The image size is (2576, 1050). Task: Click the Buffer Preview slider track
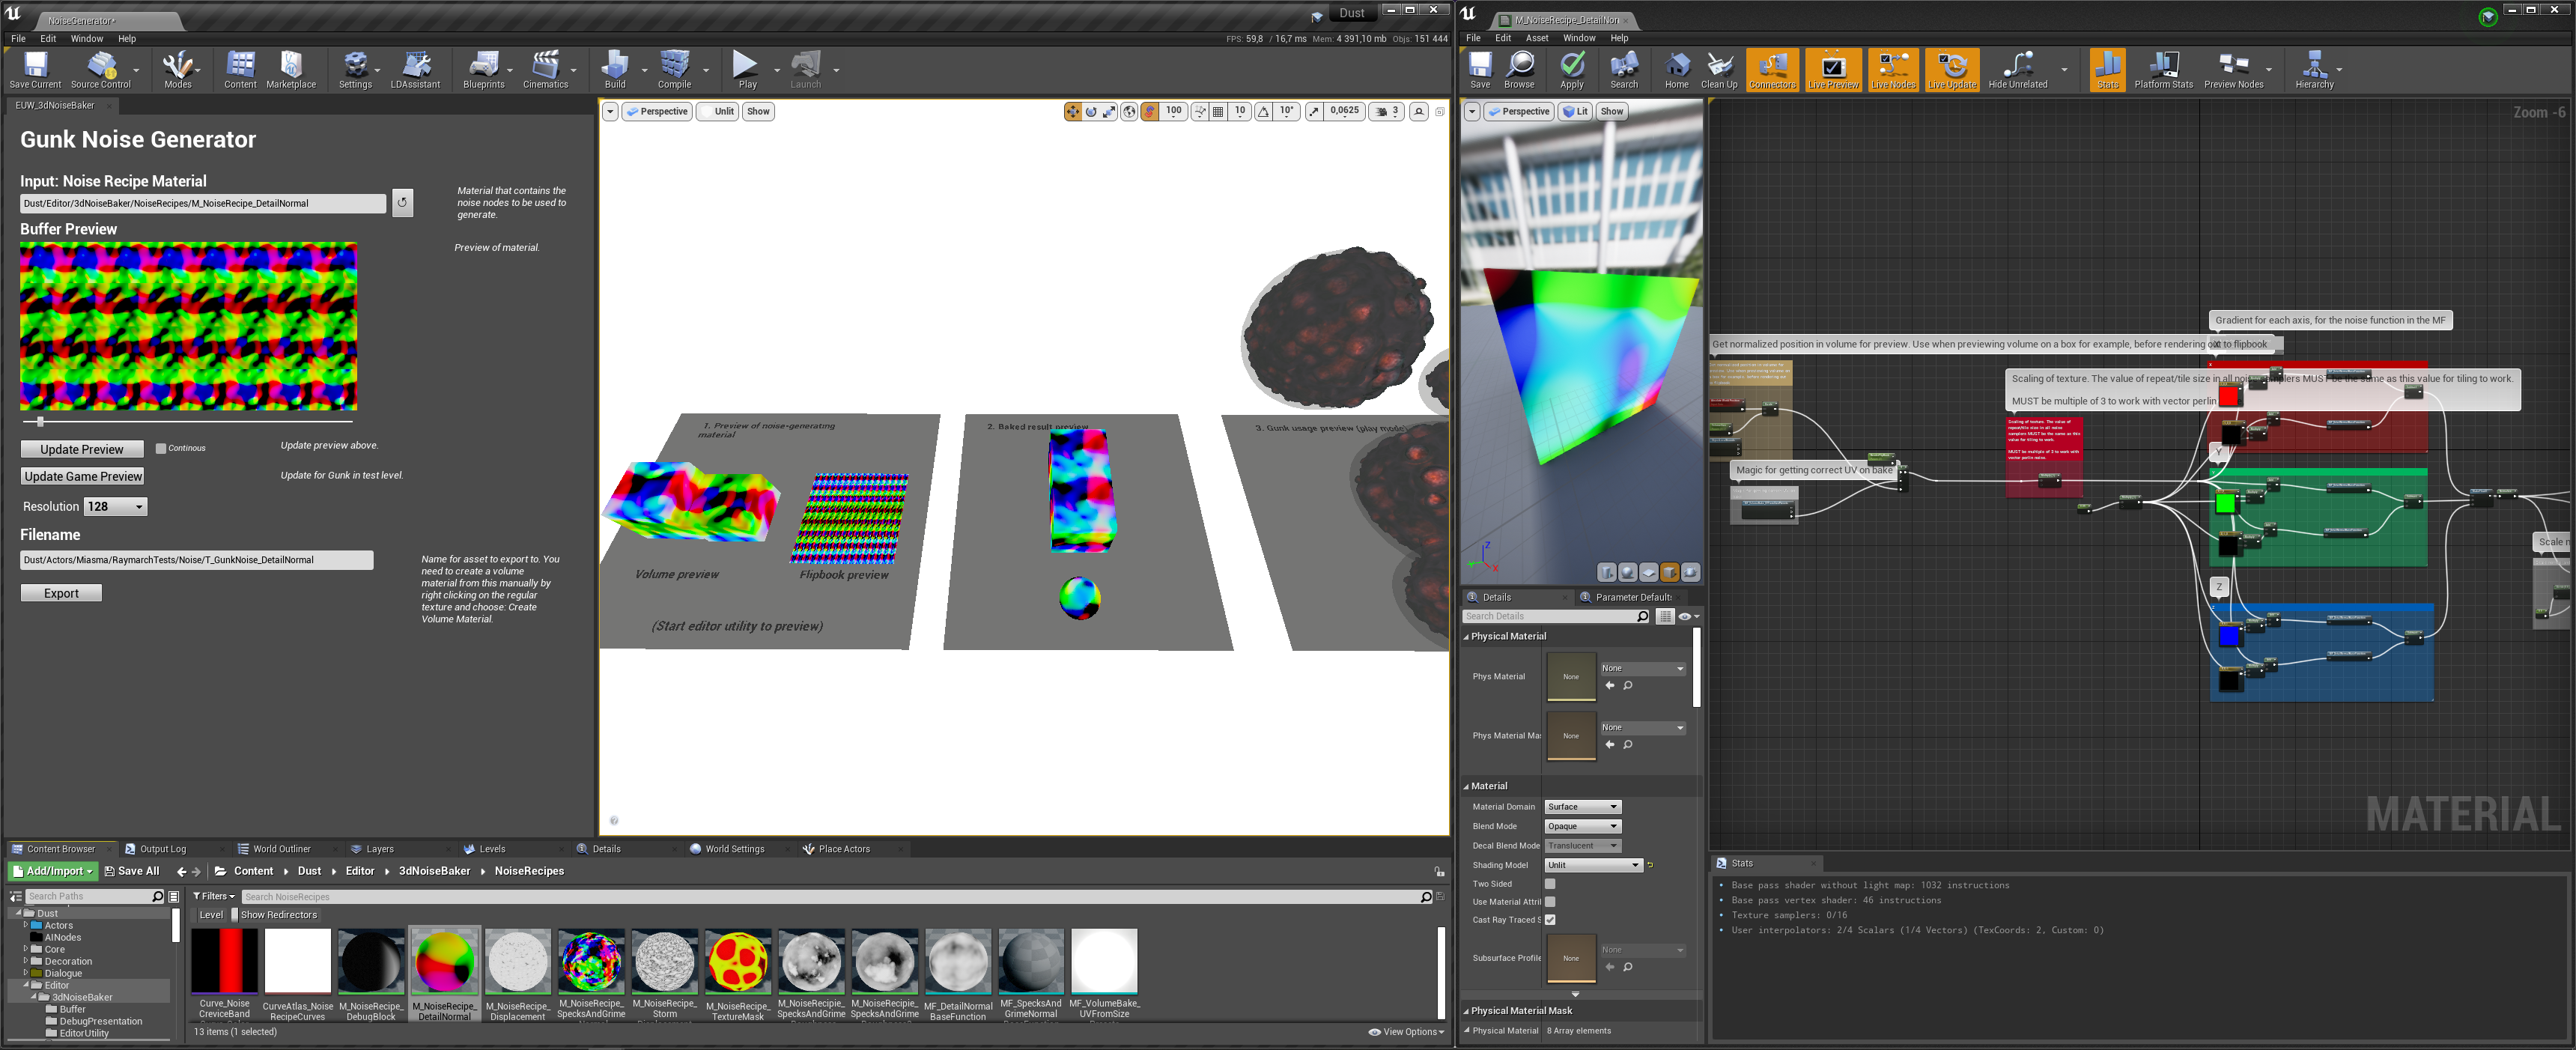[188, 422]
